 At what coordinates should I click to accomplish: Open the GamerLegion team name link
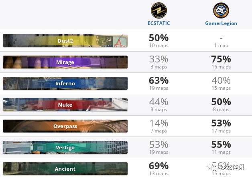click(221, 23)
